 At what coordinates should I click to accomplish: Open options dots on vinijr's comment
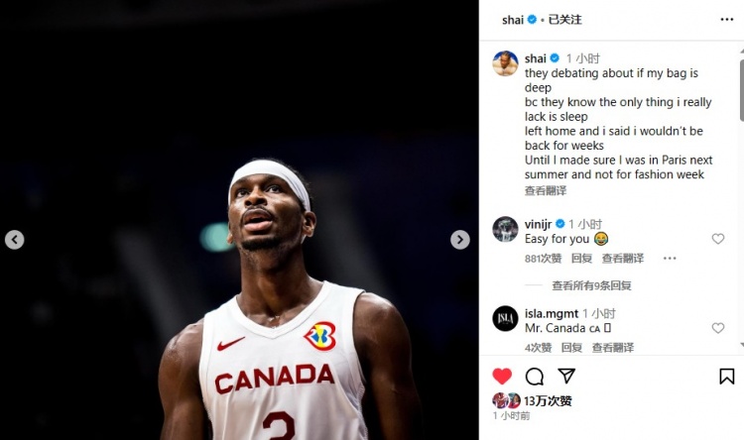coord(670,258)
